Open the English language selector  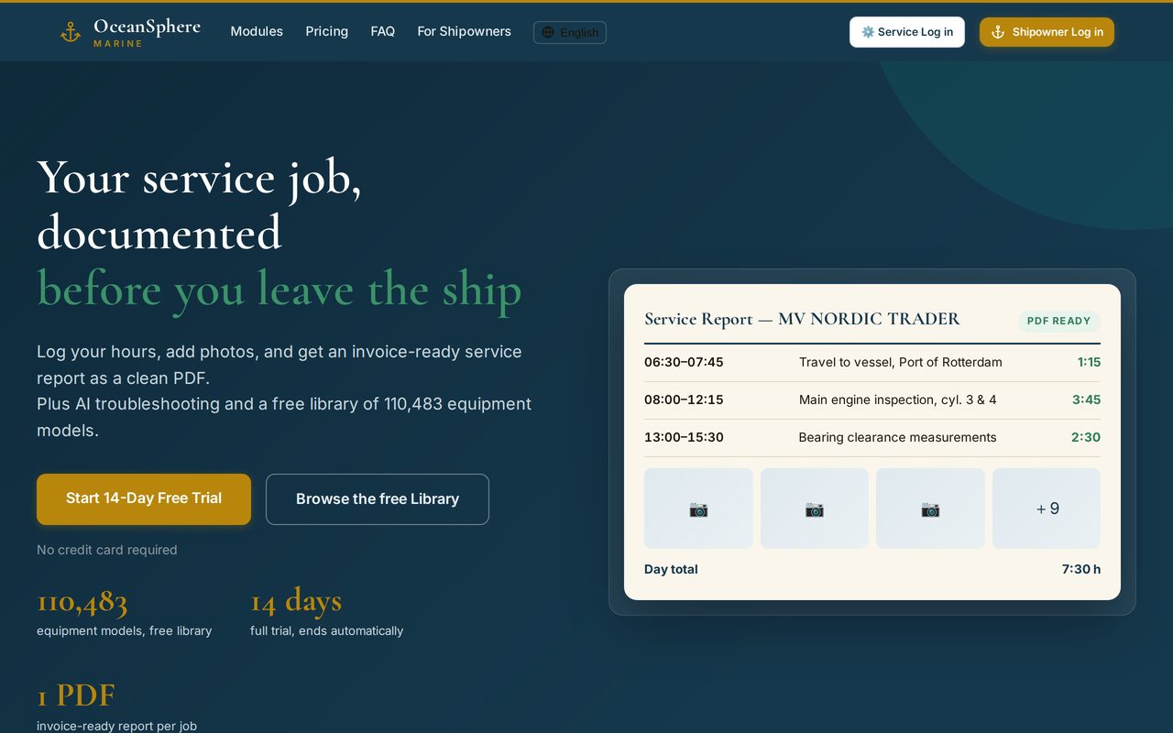coord(570,32)
